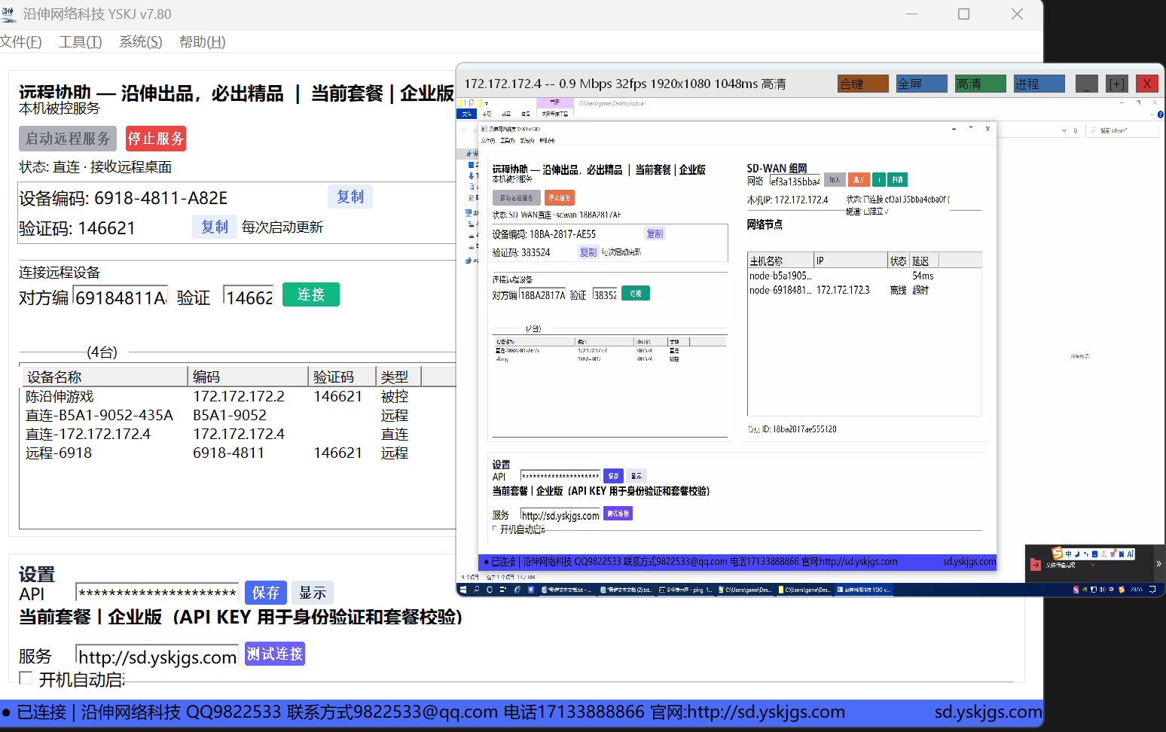Select the 直连-B5A1-9052-435A device row
This screenshot has height=732, width=1166.
coord(237,415)
